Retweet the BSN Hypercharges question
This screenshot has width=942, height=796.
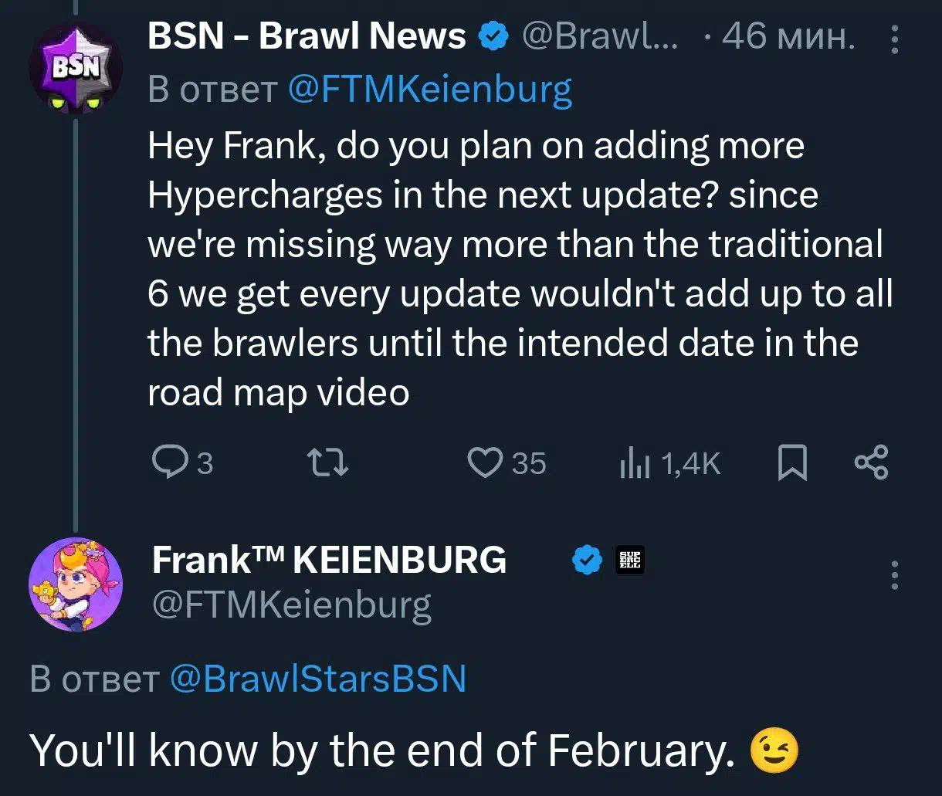327,462
